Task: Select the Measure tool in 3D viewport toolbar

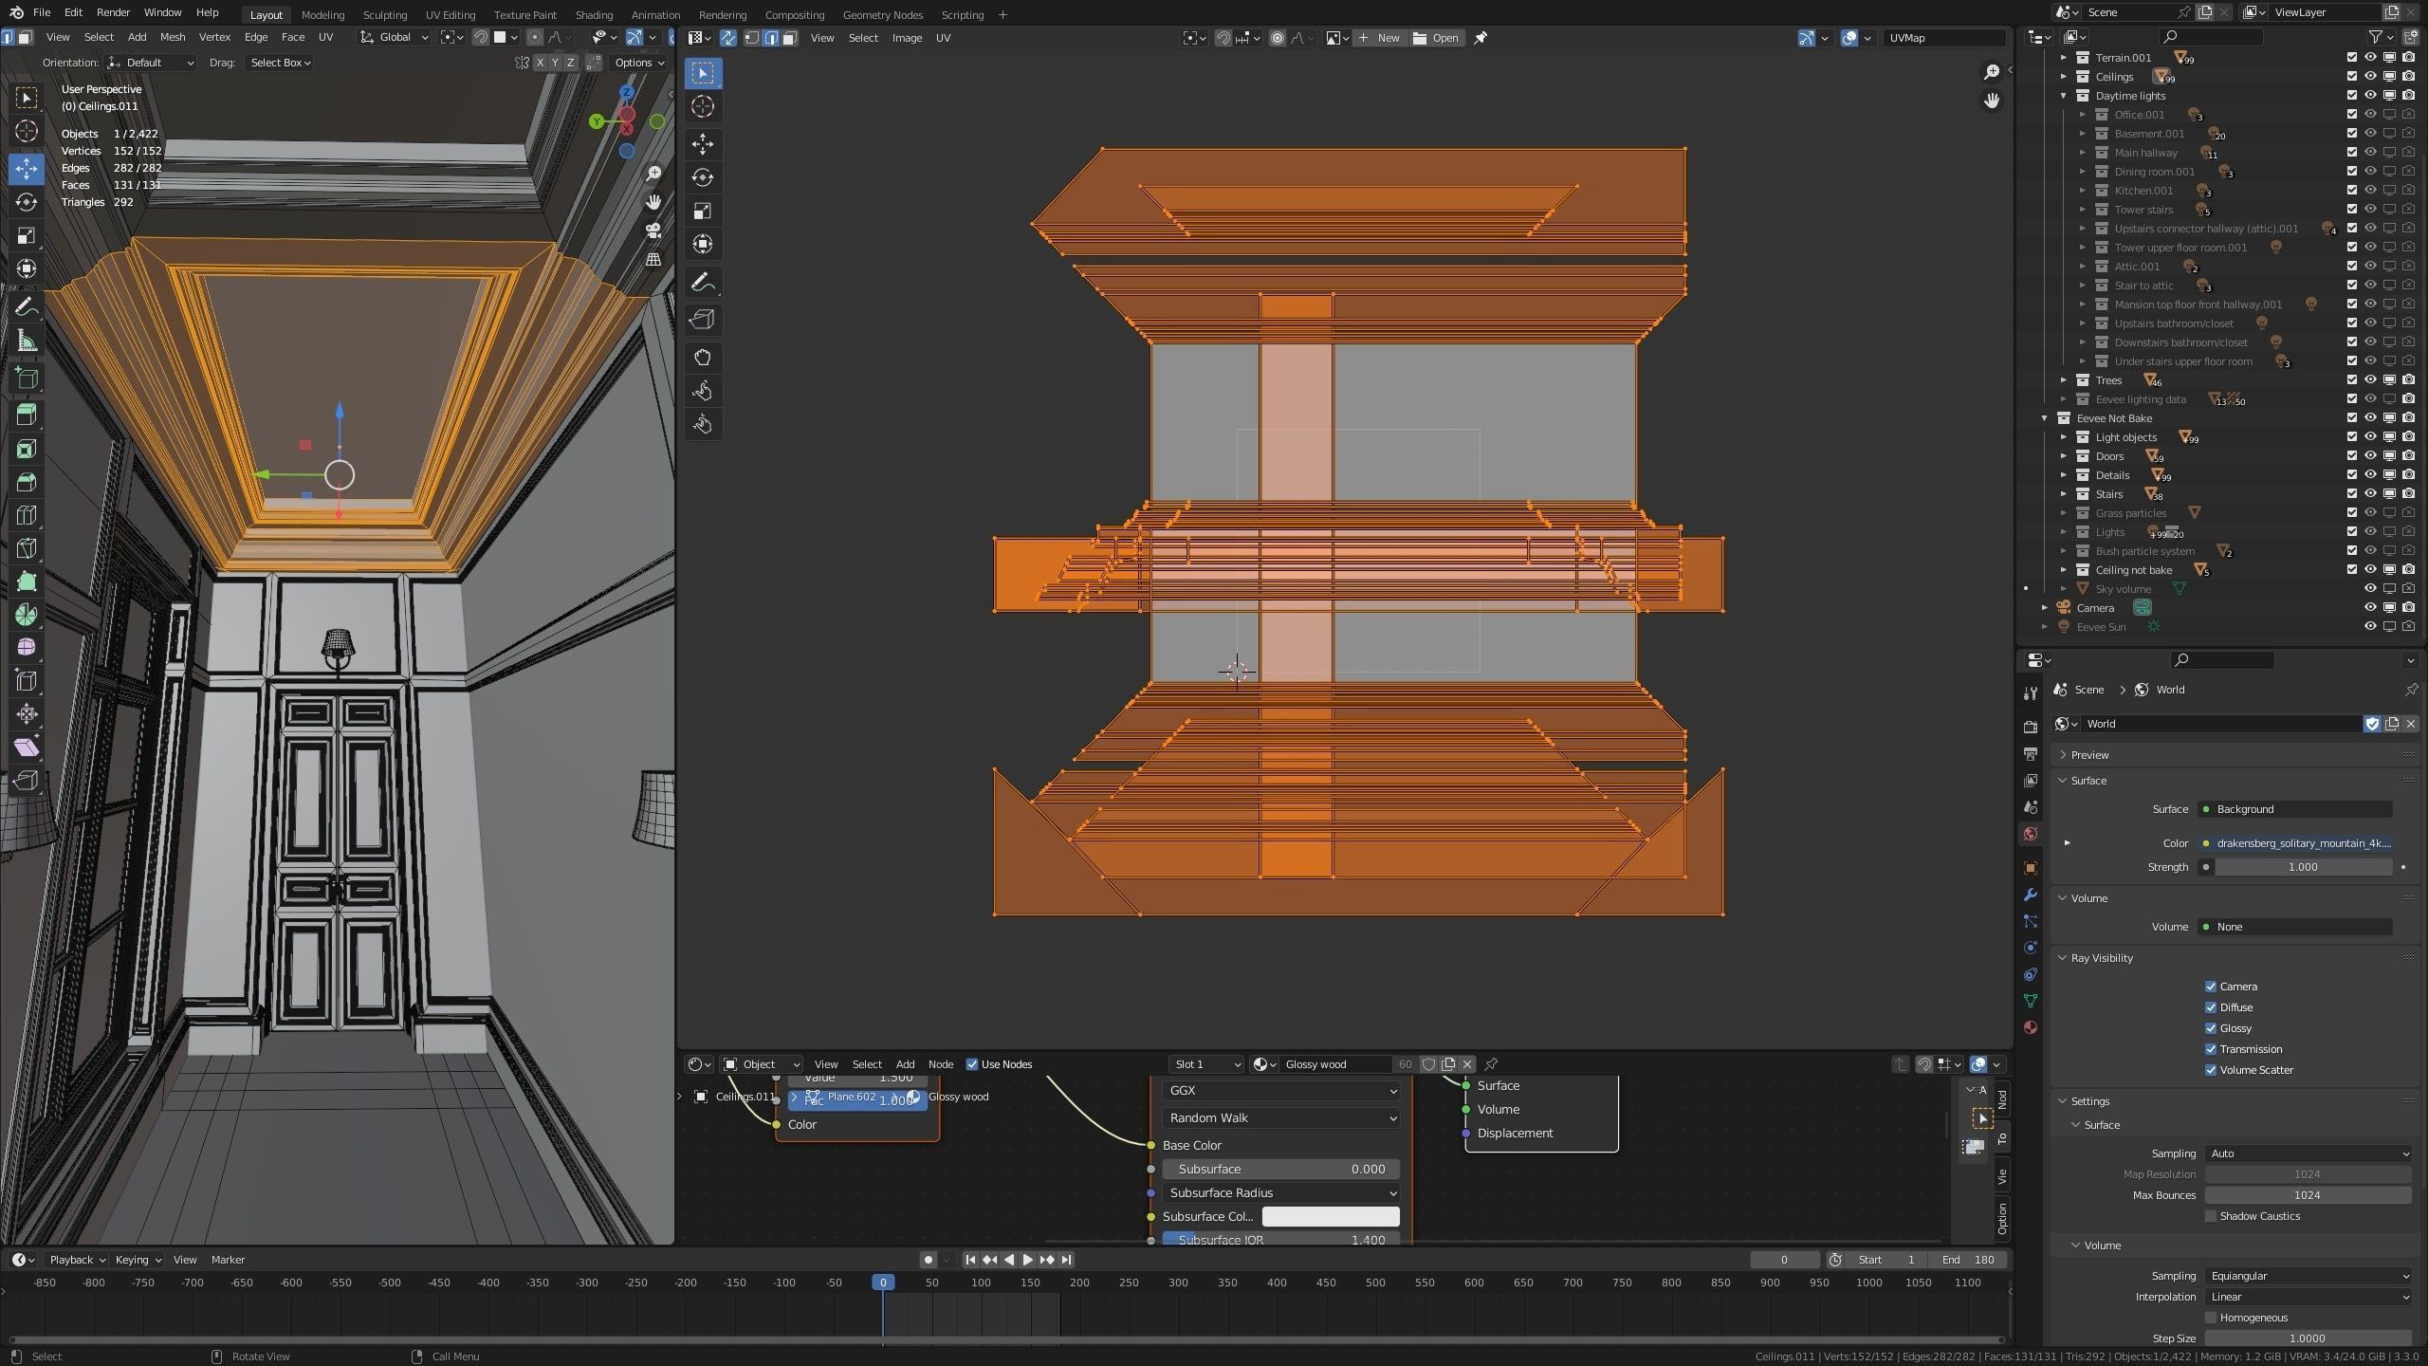Action: [x=27, y=341]
